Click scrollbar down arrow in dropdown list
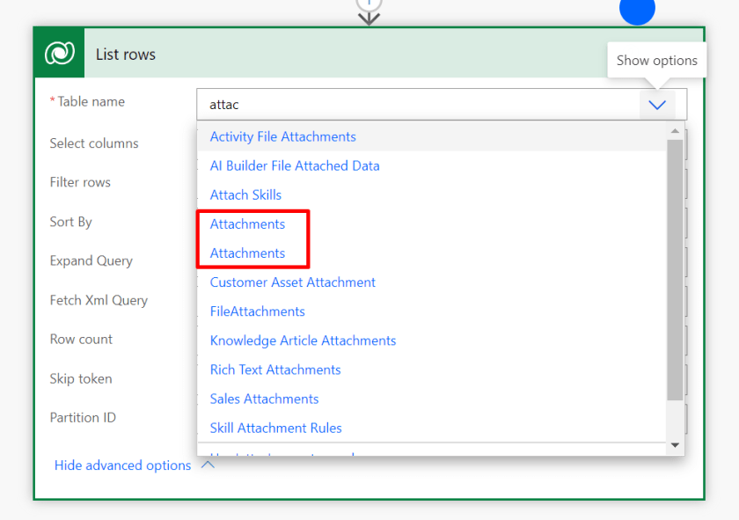This screenshot has height=520, width=739. coord(675,445)
